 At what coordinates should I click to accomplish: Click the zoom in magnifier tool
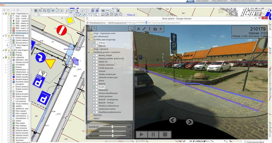(40, 11)
